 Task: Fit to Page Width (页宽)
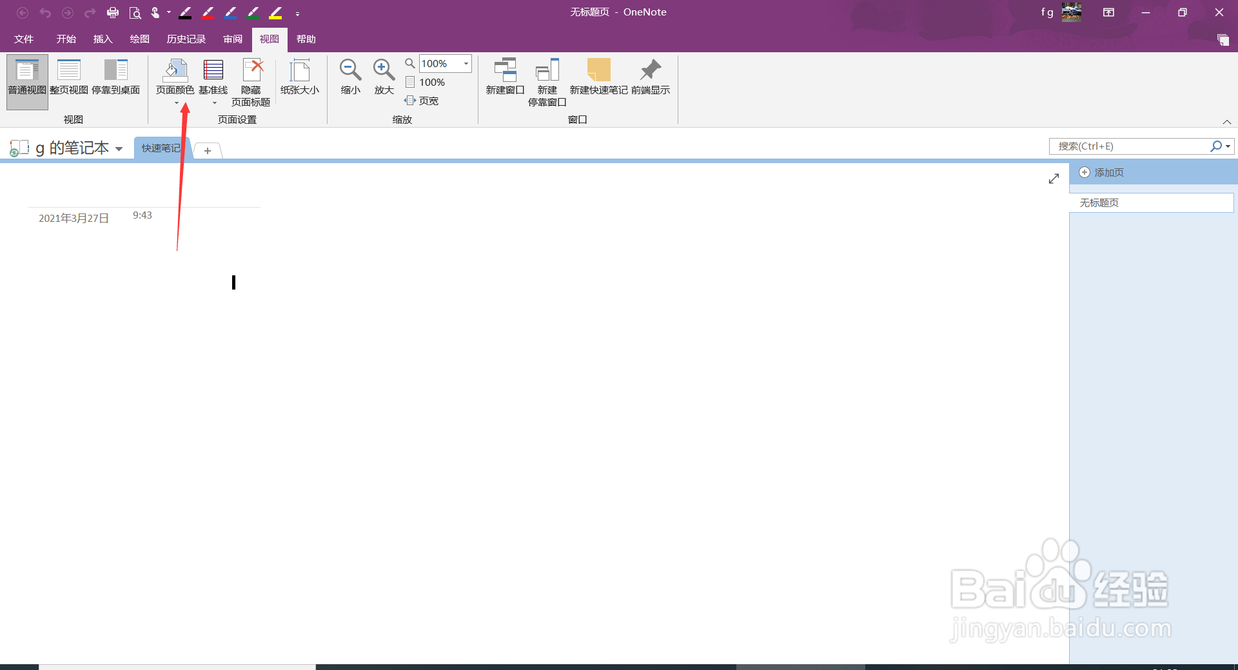[x=422, y=101]
